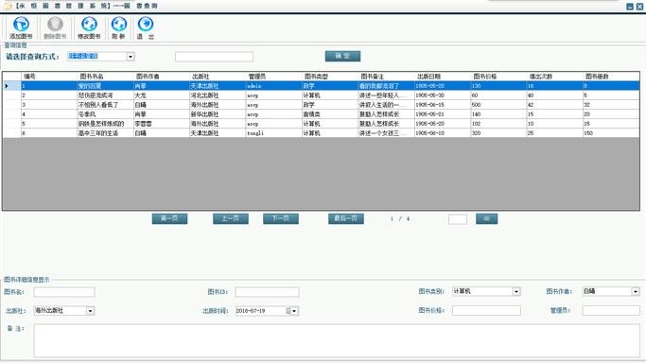Image resolution: width=646 pixels, height=363 pixels.
Task: Click the 出版日期 column header
Action: pos(442,77)
